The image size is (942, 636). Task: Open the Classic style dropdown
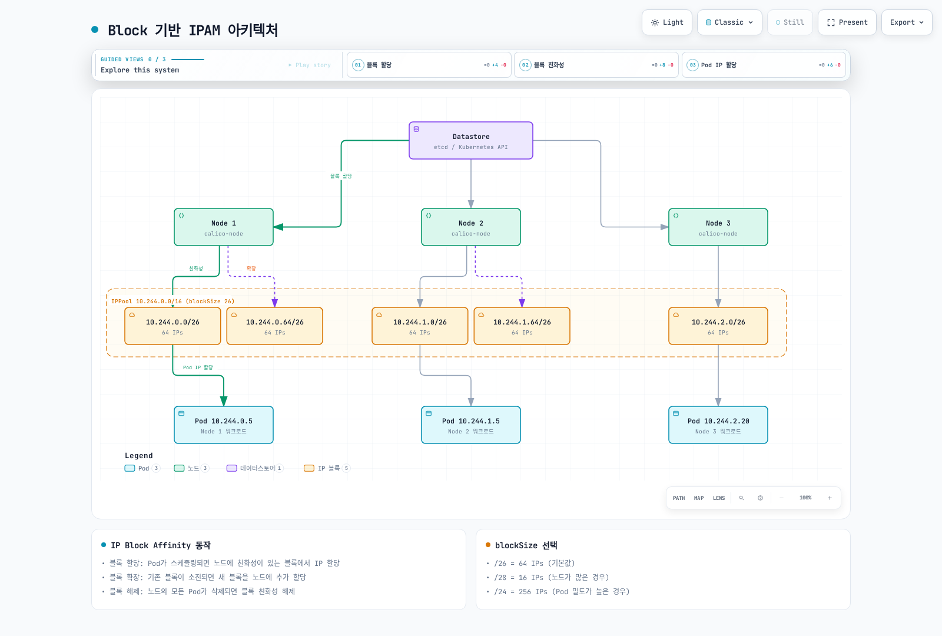[x=729, y=22]
